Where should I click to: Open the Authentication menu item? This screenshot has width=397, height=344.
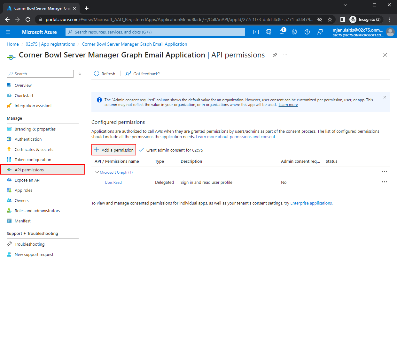tap(28, 139)
